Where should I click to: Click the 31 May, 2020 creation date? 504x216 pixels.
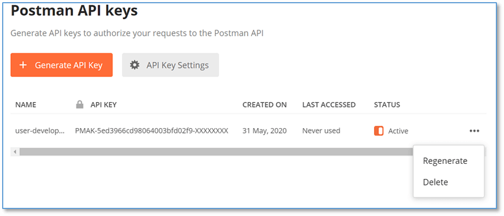(x=265, y=131)
